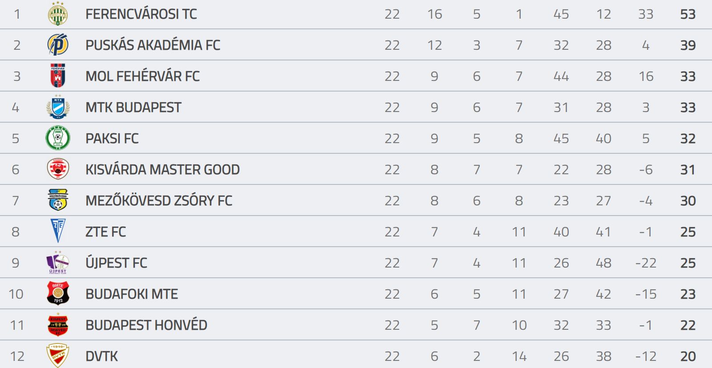Select the BUDAPEST HONVÉD team name
Screen dimensions: 712x368
coord(146,325)
